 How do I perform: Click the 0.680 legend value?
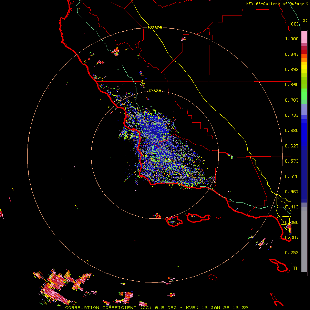click(292, 131)
